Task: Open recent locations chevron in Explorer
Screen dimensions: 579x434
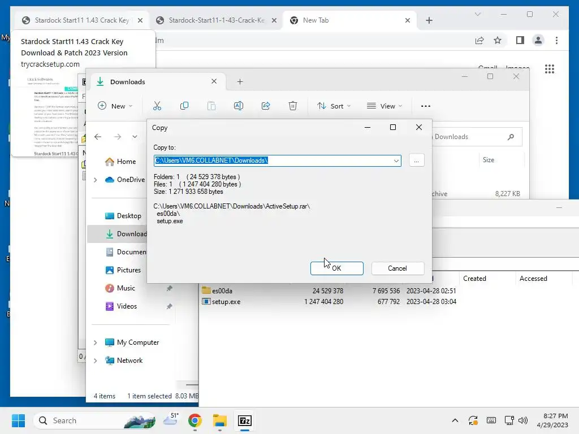Action: click(135, 137)
